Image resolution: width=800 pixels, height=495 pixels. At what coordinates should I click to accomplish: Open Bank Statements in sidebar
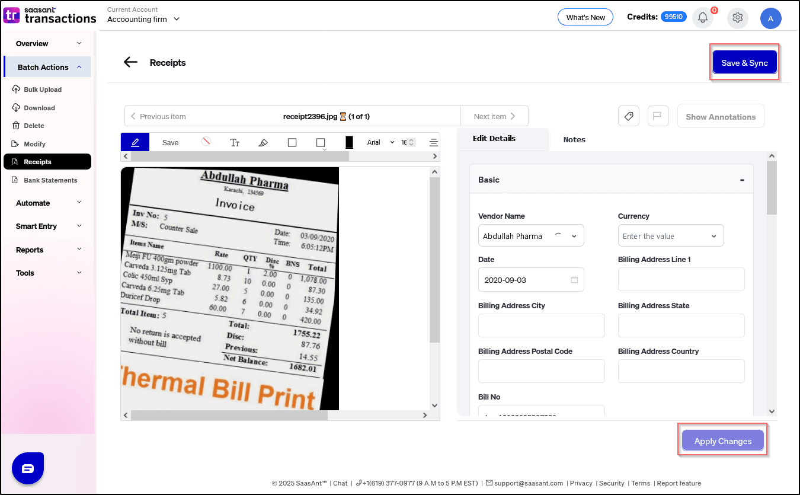click(50, 180)
